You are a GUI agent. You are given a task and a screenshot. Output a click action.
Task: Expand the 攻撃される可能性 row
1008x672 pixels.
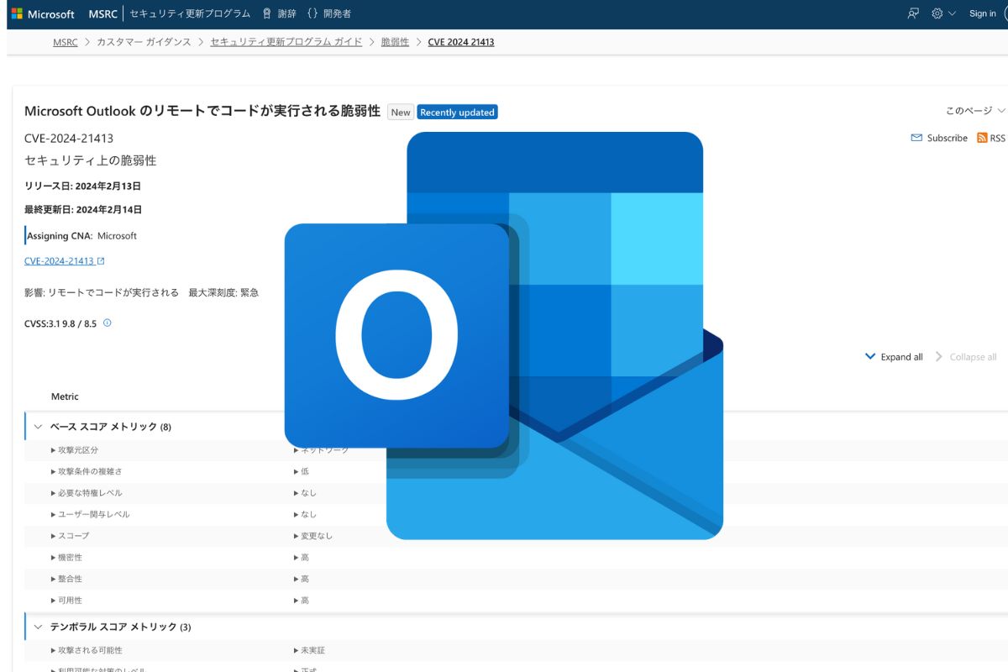point(86,651)
